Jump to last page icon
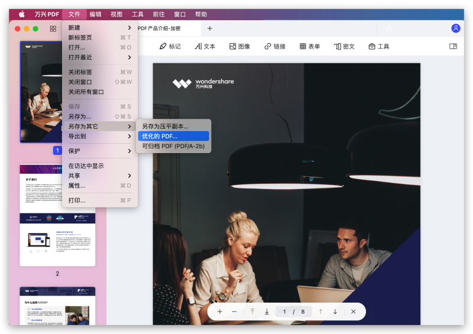This screenshot has height=334, width=473. click(x=267, y=312)
